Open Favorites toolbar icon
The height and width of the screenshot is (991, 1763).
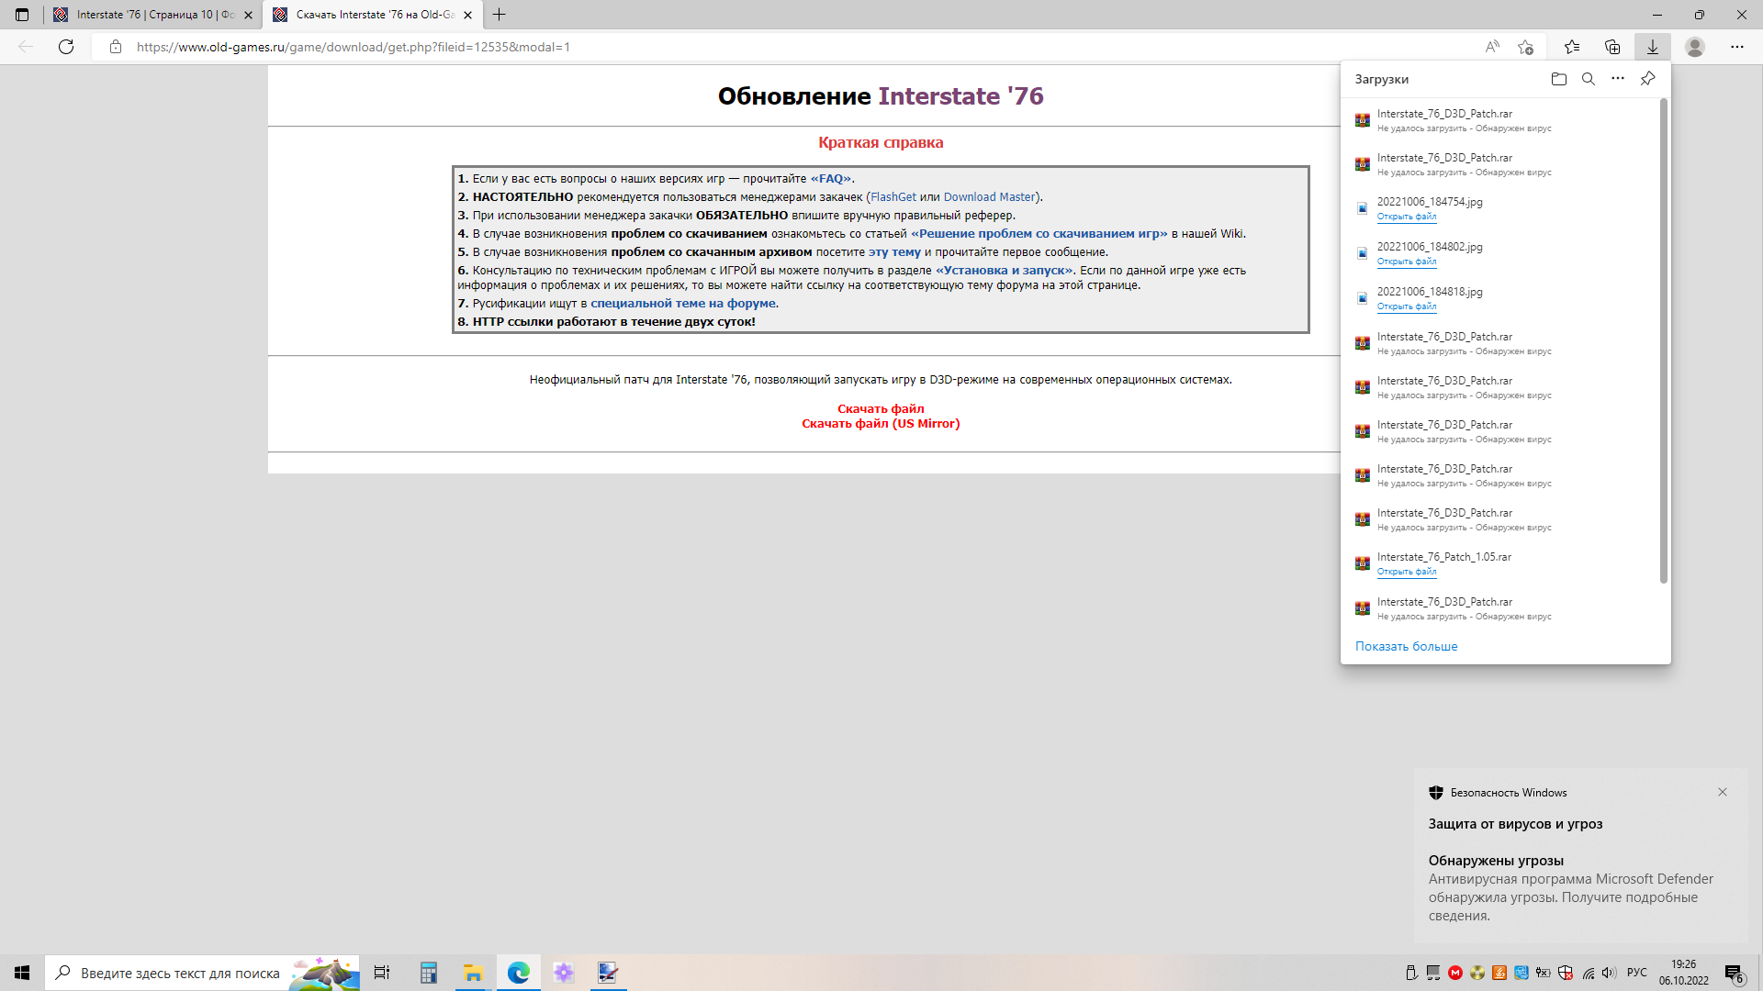point(1572,47)
